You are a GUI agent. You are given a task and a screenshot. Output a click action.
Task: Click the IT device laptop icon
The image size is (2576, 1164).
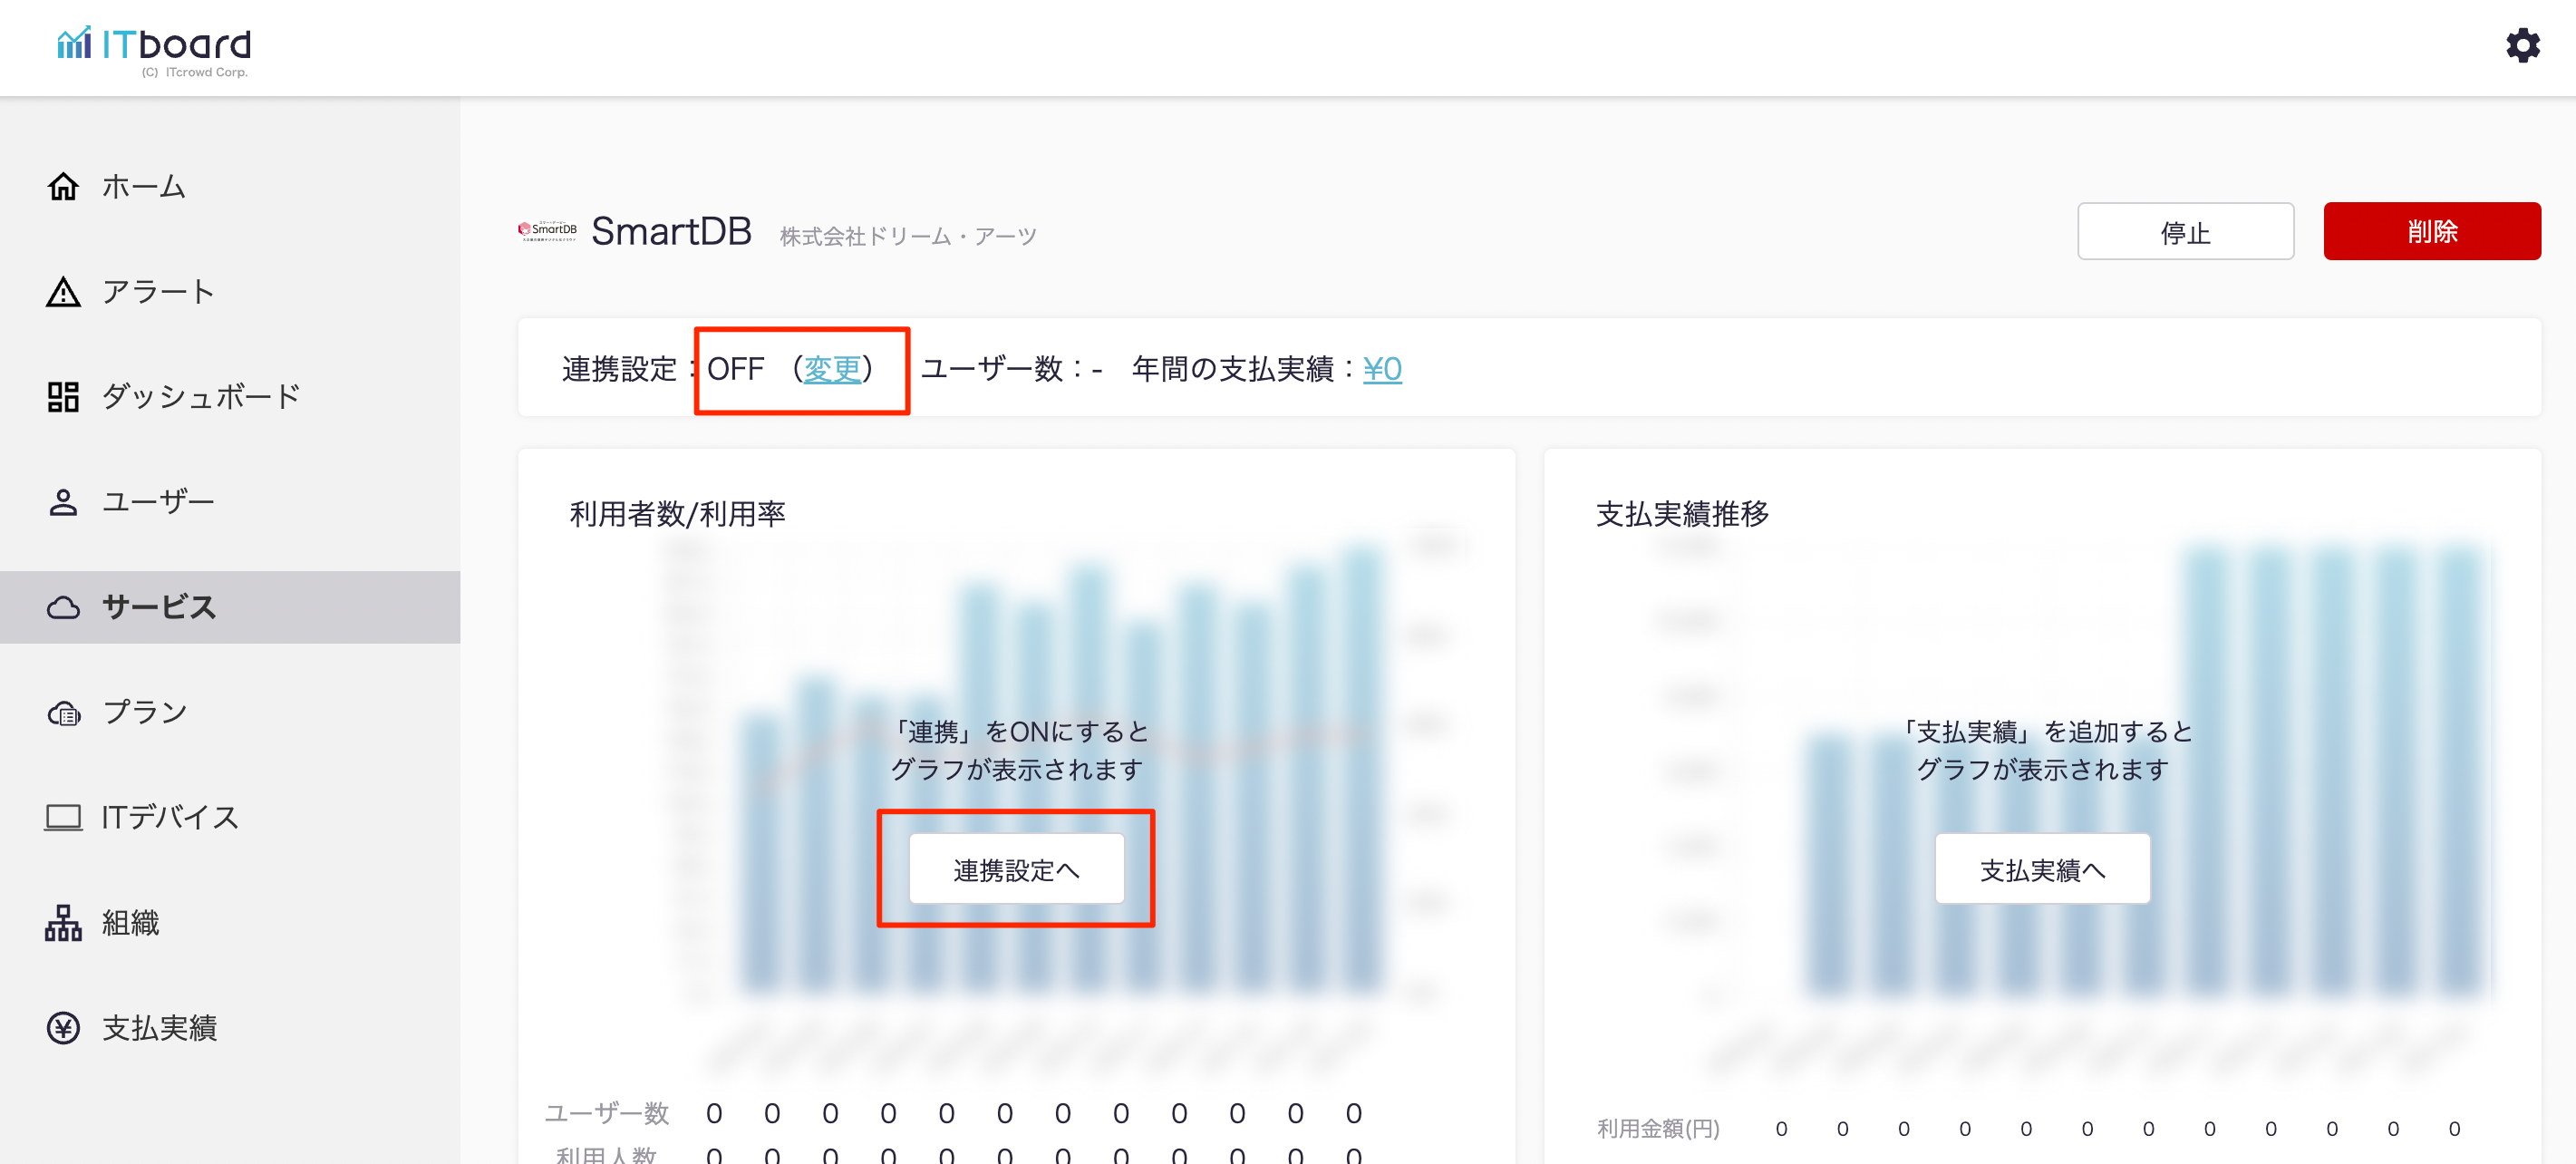coord(63,818)
